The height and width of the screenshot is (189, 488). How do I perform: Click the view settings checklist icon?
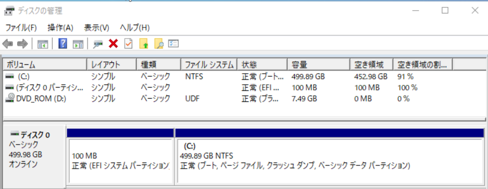pos(174,44)
